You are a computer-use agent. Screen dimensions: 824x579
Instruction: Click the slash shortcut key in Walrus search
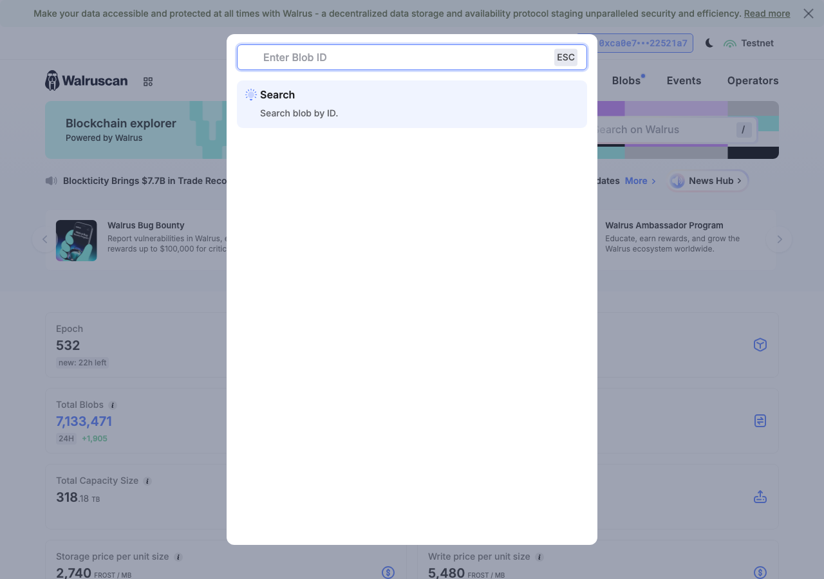(744, 129)
